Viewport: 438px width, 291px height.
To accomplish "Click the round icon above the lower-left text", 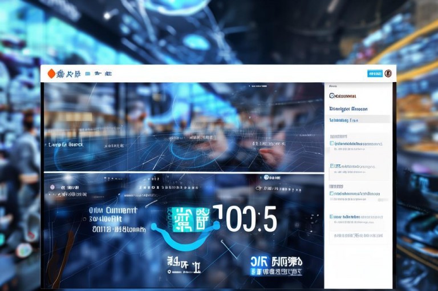I will coord(52,187).
